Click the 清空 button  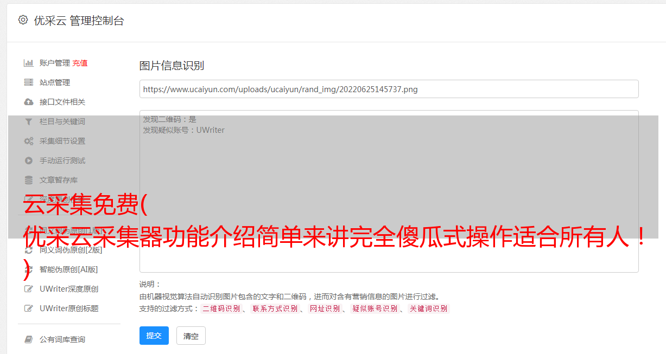pos(191,336)
